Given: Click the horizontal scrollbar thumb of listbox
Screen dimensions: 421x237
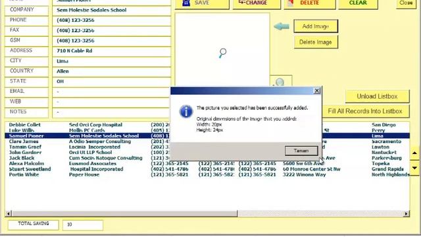Looking at the screenshot, I should pyautogui.click(x=124, y=213).
